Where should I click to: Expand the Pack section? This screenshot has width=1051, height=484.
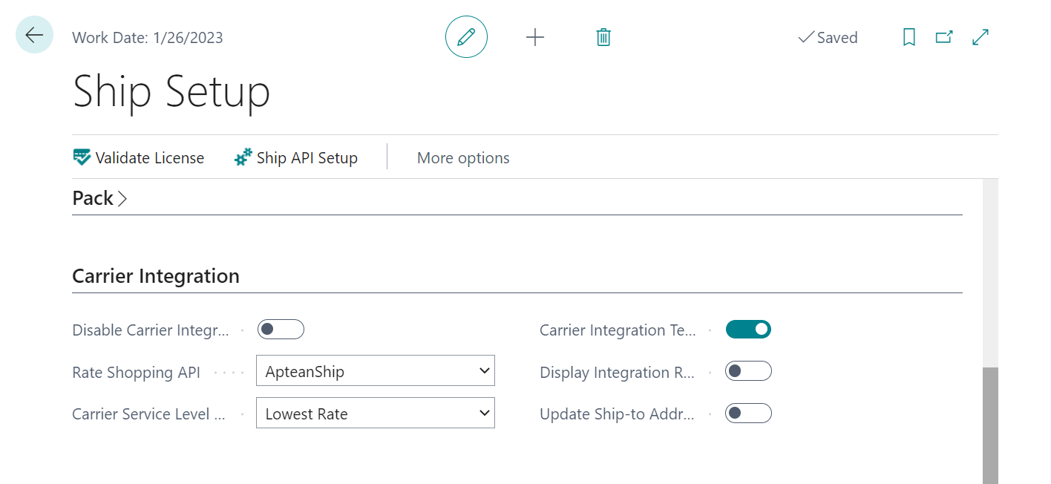[99, 198]
